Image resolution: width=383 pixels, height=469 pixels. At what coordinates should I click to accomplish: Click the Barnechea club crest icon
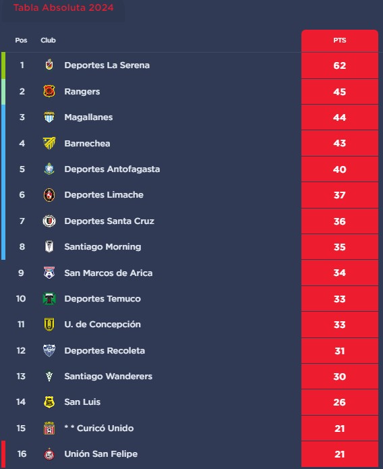49,143
